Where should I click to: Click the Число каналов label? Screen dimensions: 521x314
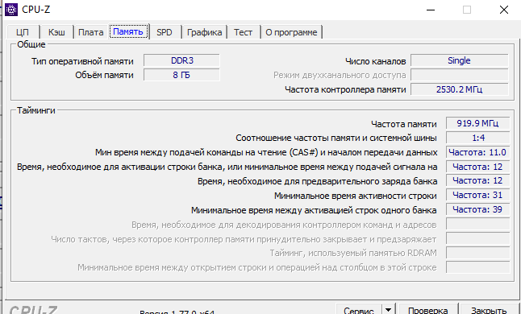[376, 61]
